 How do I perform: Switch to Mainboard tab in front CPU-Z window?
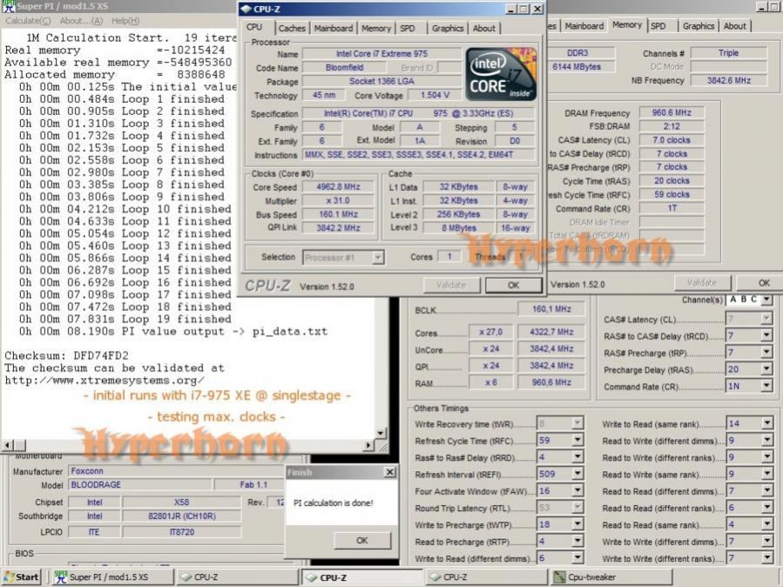pos(334,29)
